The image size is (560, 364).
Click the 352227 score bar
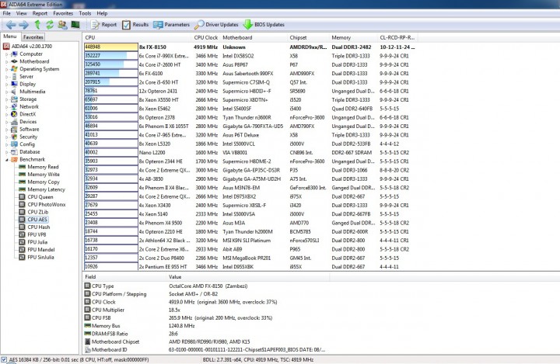(x=111, y=56)
